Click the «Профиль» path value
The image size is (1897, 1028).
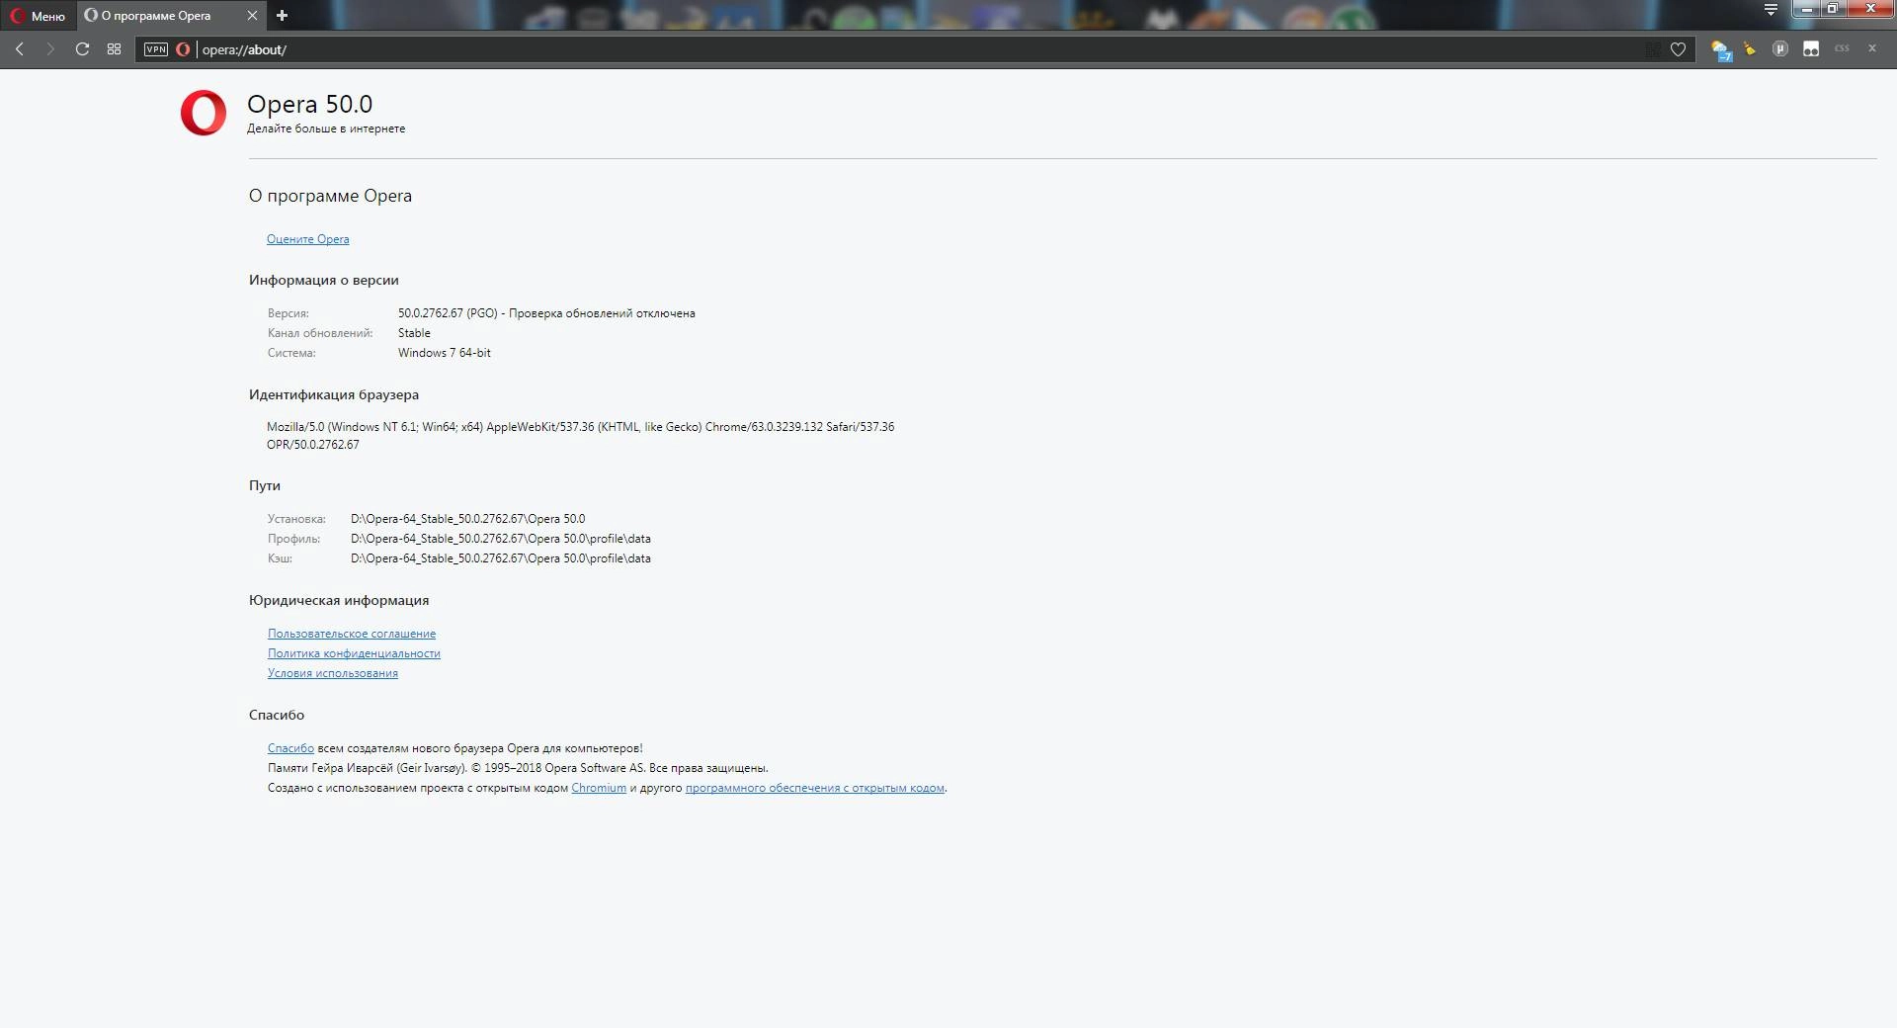[501, 539]
